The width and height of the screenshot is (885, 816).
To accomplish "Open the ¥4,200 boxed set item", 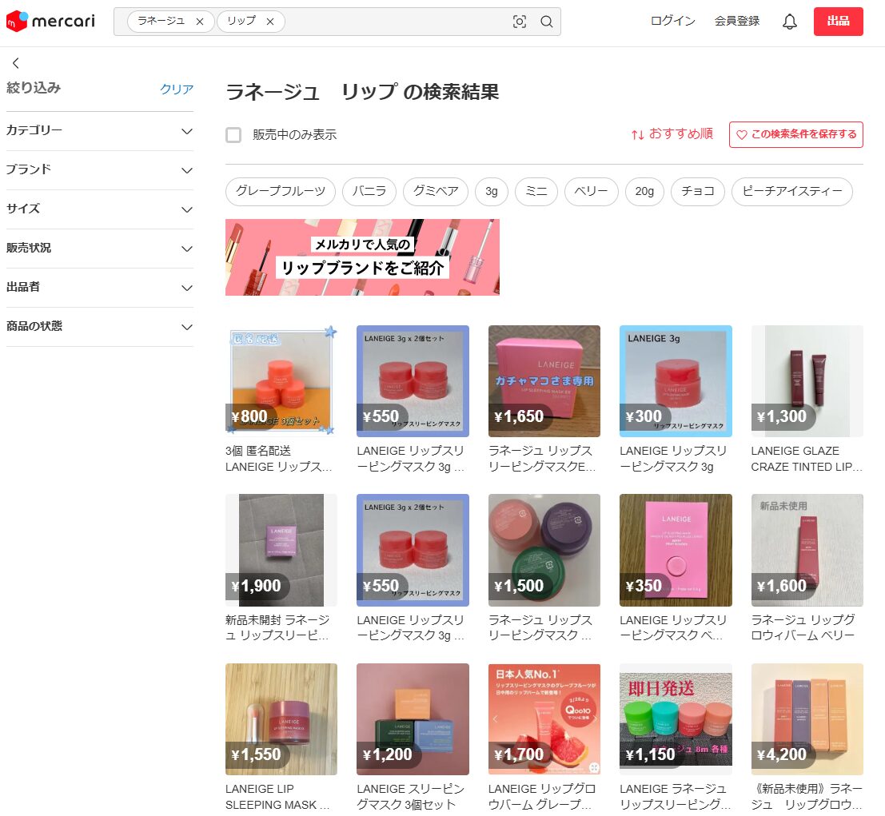I will coord(807,719).
